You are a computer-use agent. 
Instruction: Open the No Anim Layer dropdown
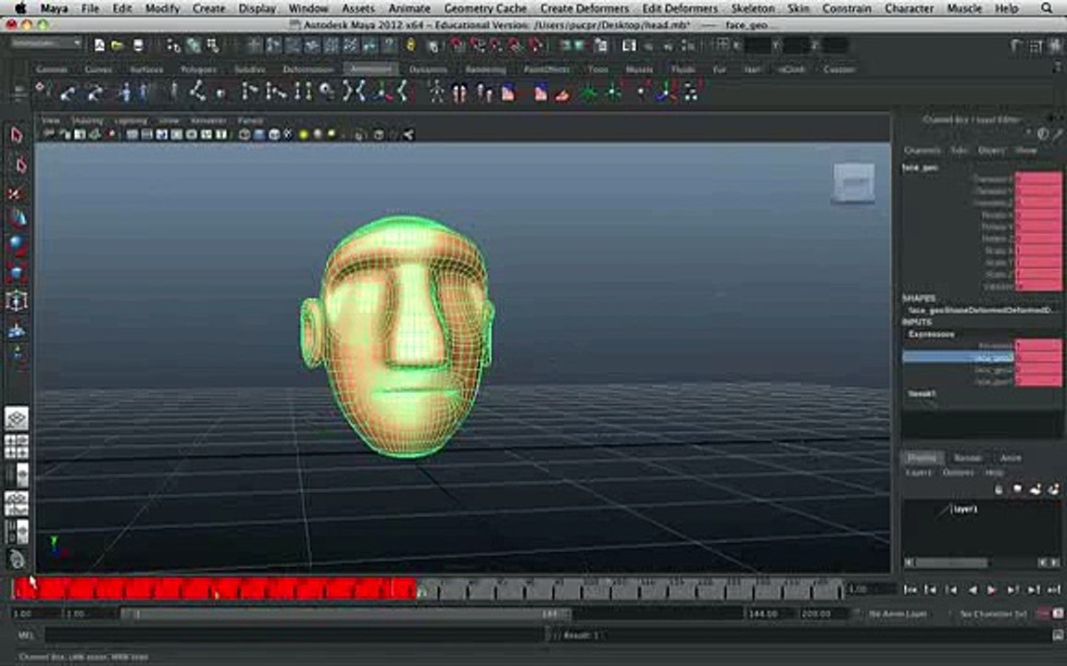[x=897, y=613]
